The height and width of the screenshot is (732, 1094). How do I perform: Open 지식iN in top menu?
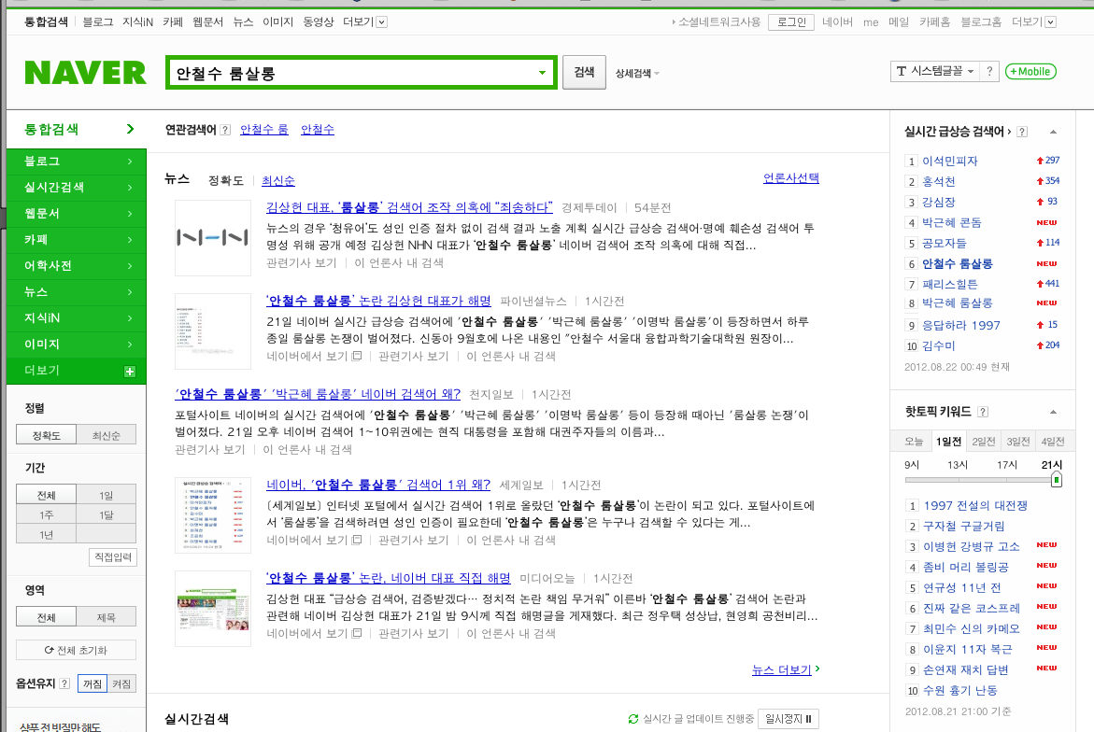pos(137,21)
